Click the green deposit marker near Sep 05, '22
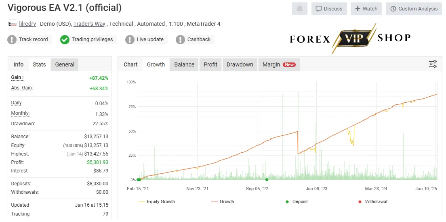The height and width of the screenshot is (222, 446). coord(267,179)
